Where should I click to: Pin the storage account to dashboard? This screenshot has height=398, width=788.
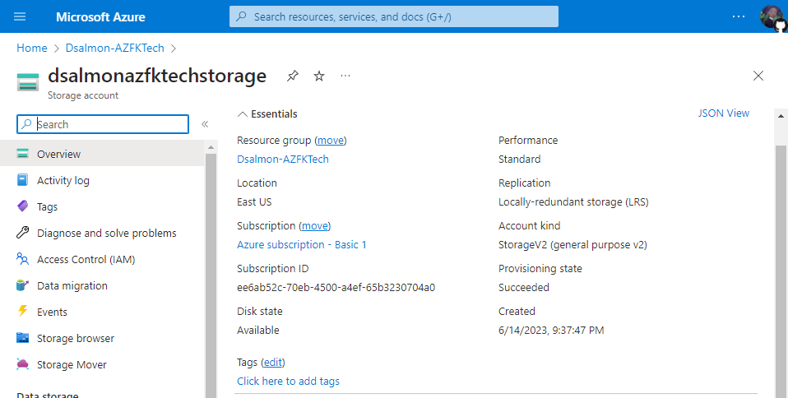(293, 76)
